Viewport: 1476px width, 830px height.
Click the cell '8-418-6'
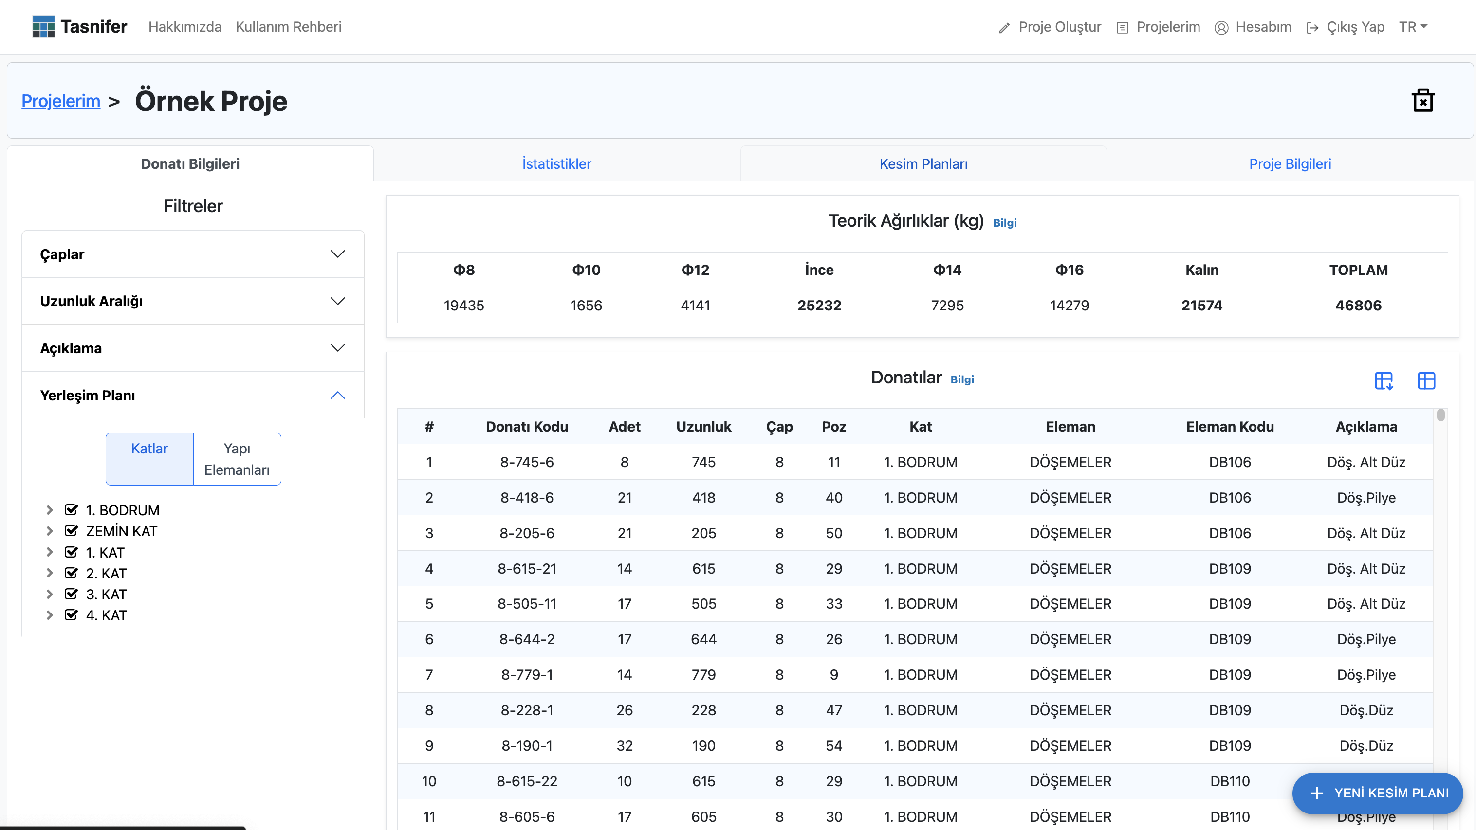pyautogui.click(x=527, y=497)
